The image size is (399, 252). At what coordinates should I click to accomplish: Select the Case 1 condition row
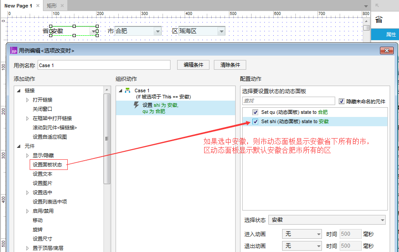163,97
